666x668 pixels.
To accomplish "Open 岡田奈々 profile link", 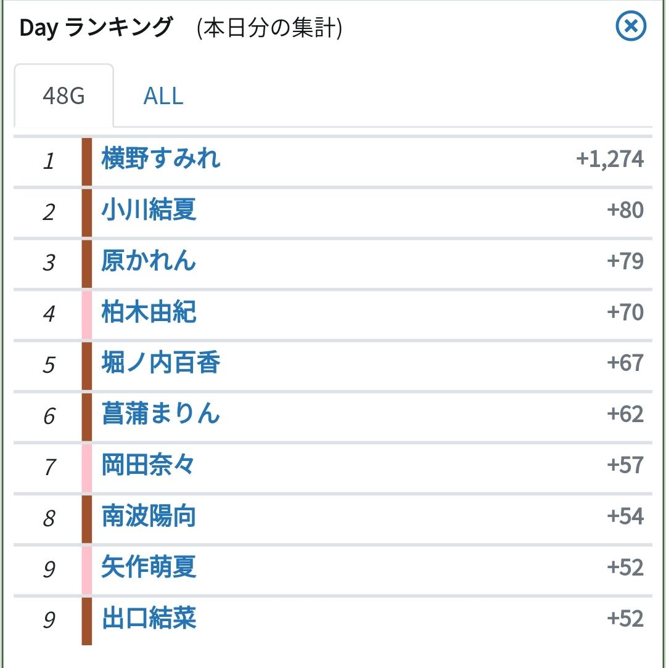I will (148, 465).
